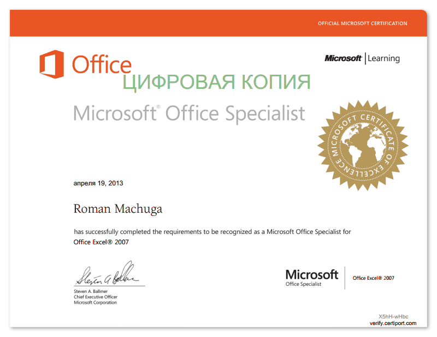Click Office Excel® 2007 under the completion sentence
The width and height of the screenshot is (437, 337).
[x=101, y=242]
